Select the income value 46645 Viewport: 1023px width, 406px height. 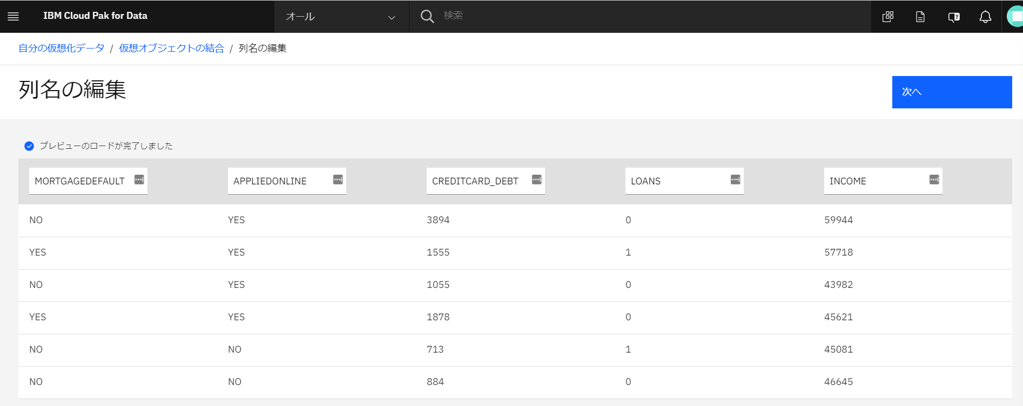[x=838, y=382]
